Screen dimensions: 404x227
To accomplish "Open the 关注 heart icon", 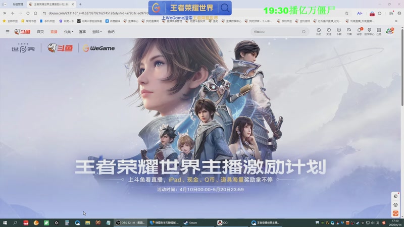I will tap(329, 32).
